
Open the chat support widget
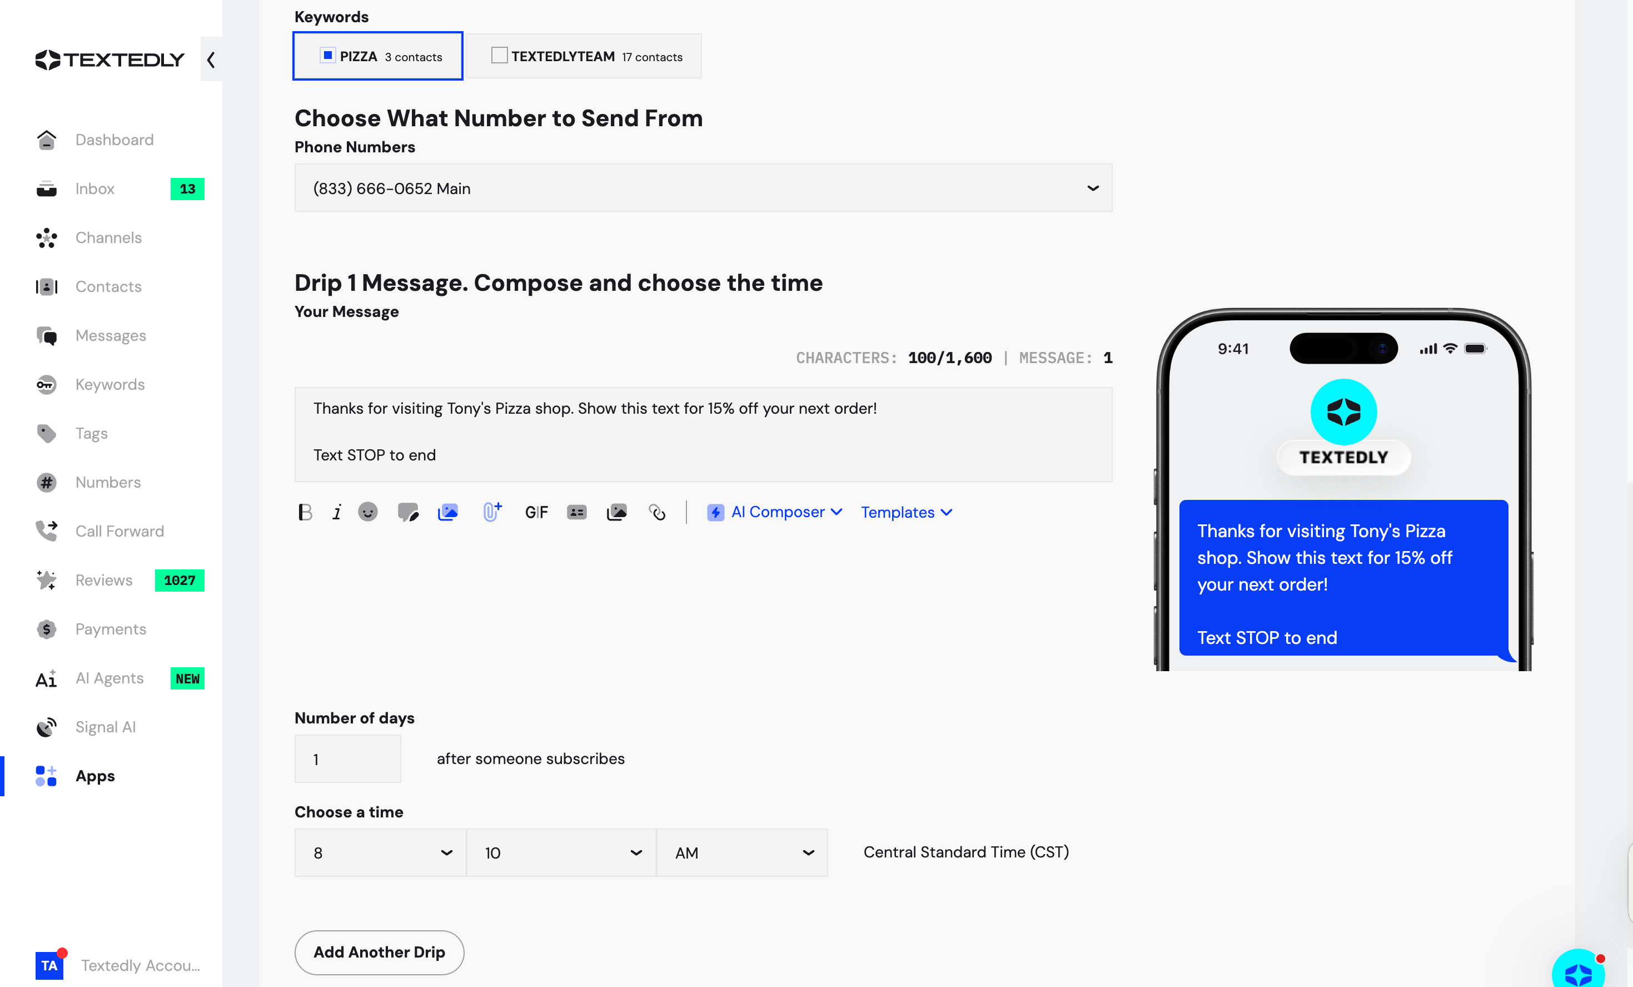coord(1578,969)
